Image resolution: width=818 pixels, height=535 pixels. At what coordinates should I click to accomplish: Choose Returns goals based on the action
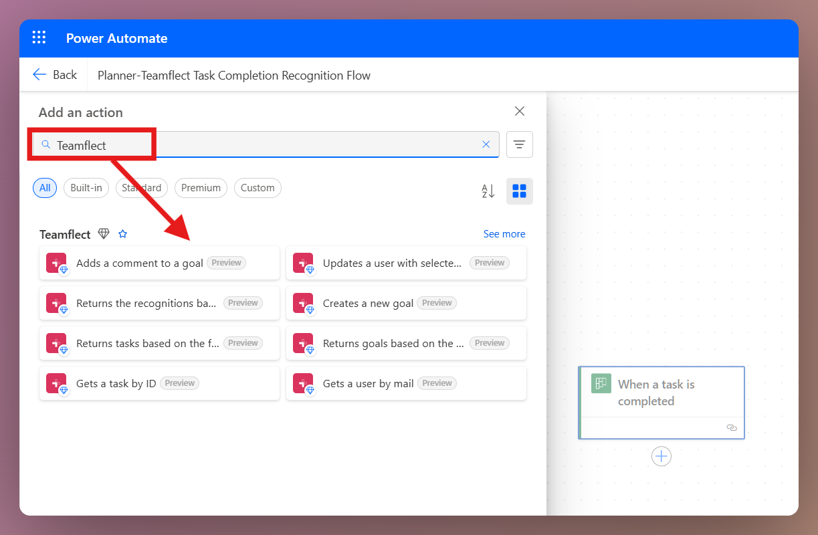pyautogui.click(x=406, y=343)
